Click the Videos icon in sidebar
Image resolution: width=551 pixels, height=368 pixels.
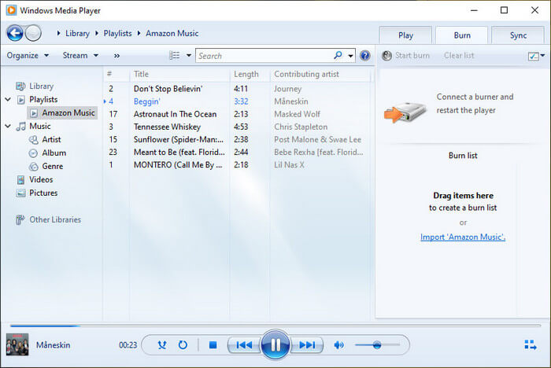tap(21, 180)
